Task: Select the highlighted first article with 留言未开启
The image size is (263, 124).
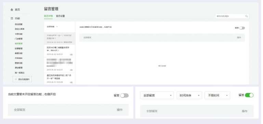Action: click(60, 38)
